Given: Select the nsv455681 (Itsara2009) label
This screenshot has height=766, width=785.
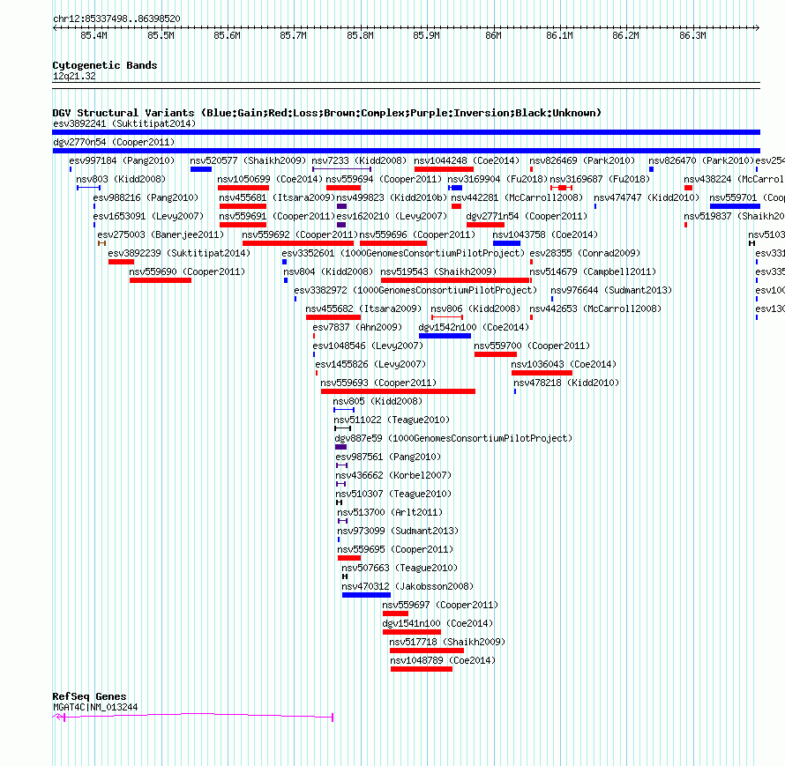Looking at the screenshot, I should [277, 197].
